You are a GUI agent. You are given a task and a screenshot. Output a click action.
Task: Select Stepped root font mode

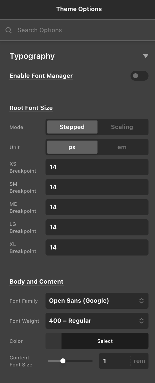point(72,127)
